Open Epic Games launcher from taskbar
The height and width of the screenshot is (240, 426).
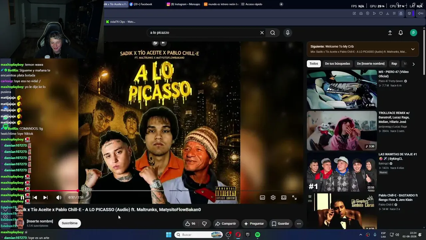(248, 235)
